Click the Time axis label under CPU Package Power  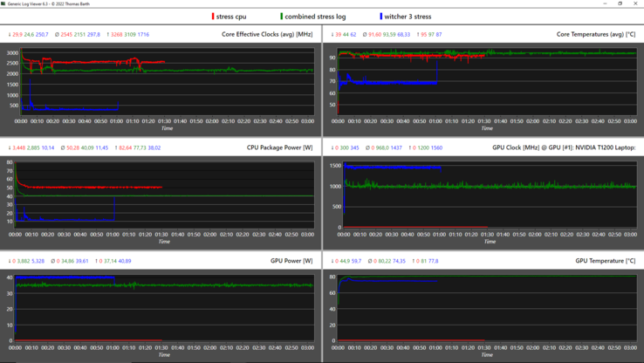click(163, 242)
